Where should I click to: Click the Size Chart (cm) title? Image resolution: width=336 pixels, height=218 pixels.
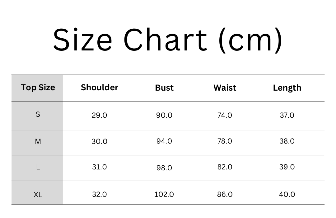click(168, 40)
